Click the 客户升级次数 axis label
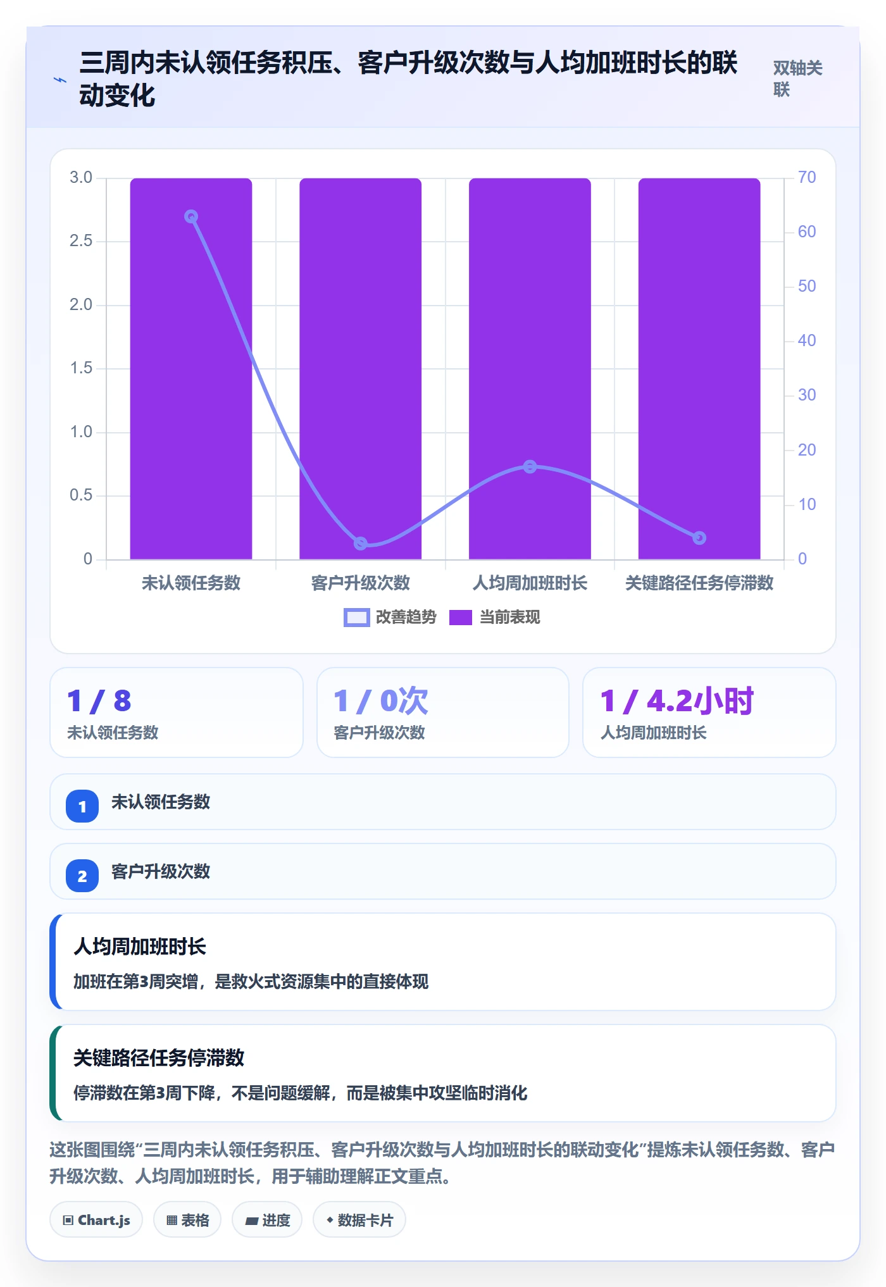The height and width of the screenshot is (1287, 886). (361, 583)
